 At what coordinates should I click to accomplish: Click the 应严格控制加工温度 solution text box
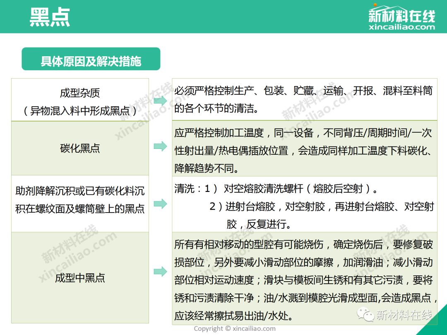tap(303, 151)
